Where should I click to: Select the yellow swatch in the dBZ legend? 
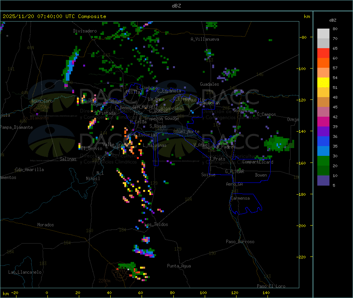[323, 82]
